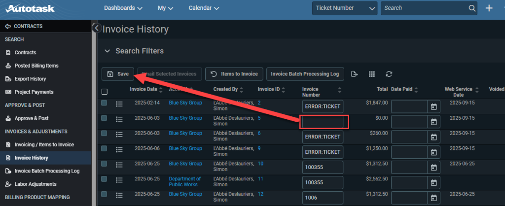Toggle the select-all checkbox in header
The image size is (505, 206).
[x=105, y=92]
